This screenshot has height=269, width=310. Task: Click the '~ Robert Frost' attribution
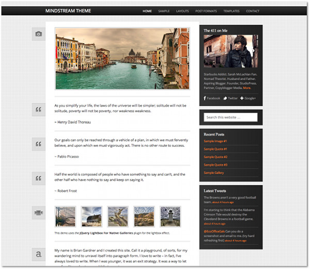[x=66, y=191]
